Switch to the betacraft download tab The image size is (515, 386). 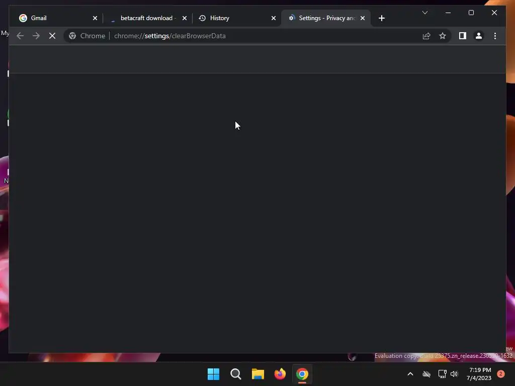(147, 18)
